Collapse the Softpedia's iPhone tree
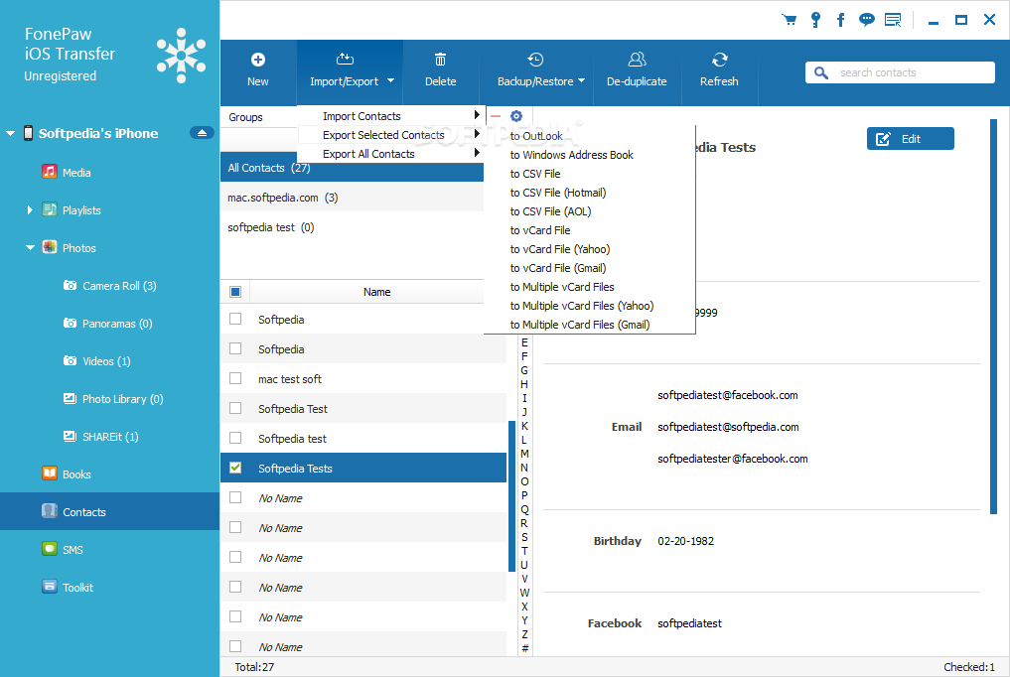Screen dimensions: 1010x677 [10, 133]
